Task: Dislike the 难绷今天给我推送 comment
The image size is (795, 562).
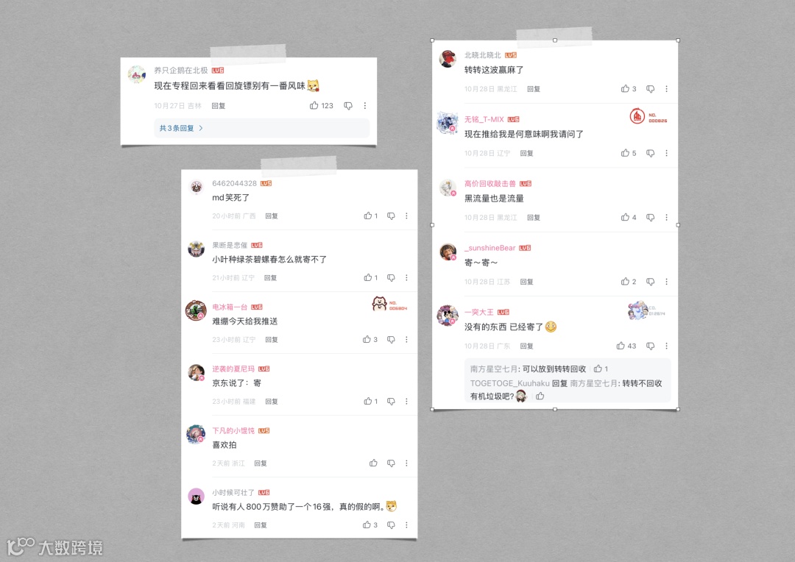Action: [391, 340]
